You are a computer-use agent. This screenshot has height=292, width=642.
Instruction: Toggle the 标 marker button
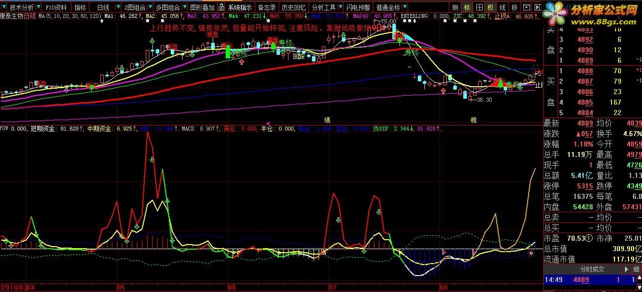click(467, 7)
